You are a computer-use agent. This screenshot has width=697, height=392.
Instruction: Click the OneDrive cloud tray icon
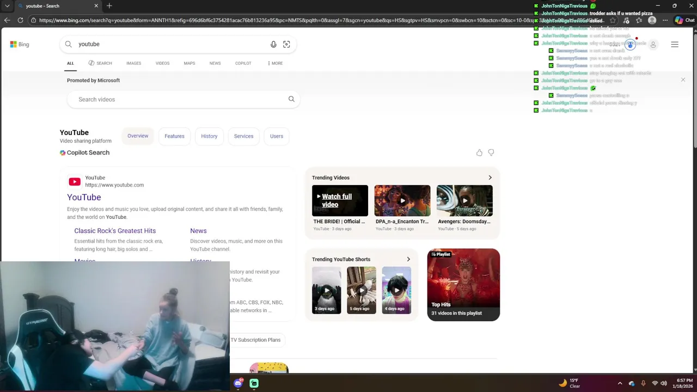632,383
